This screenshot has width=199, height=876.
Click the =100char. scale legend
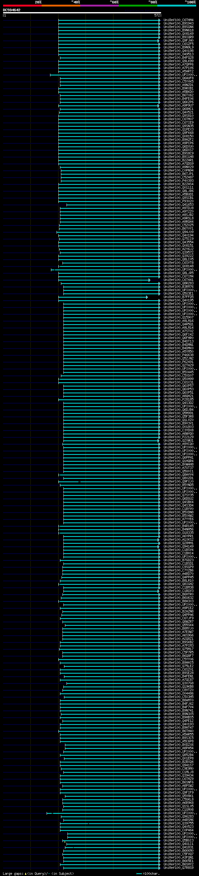pos(151,874)
